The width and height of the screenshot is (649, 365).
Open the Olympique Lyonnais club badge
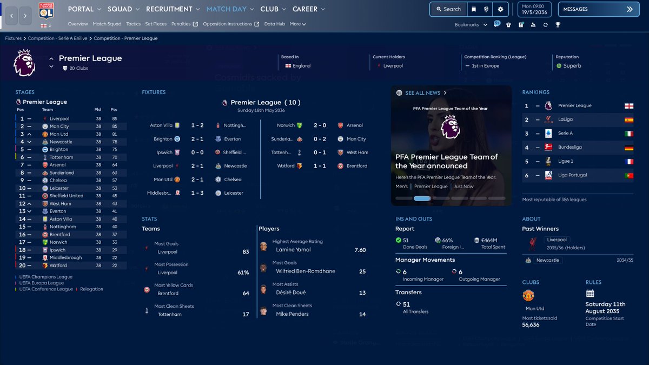point(47,10)
